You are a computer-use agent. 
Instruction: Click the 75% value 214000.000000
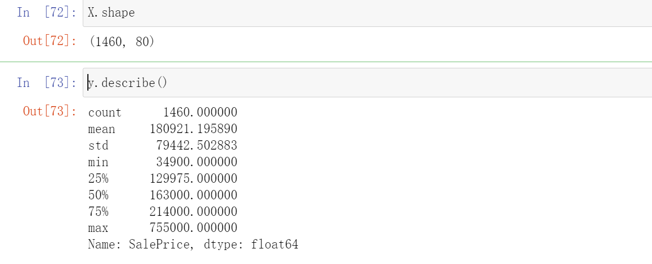[x=193, y=212]
